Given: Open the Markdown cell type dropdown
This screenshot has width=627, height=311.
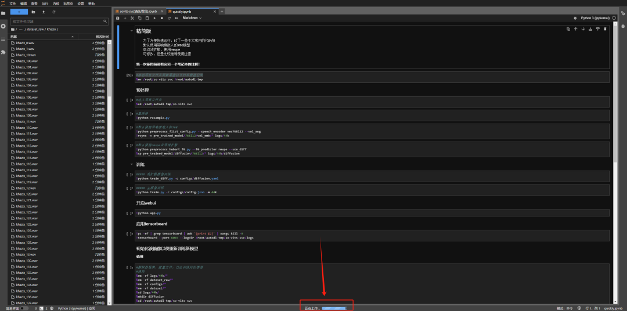Looking at the screenshot, I should (192, 18).
